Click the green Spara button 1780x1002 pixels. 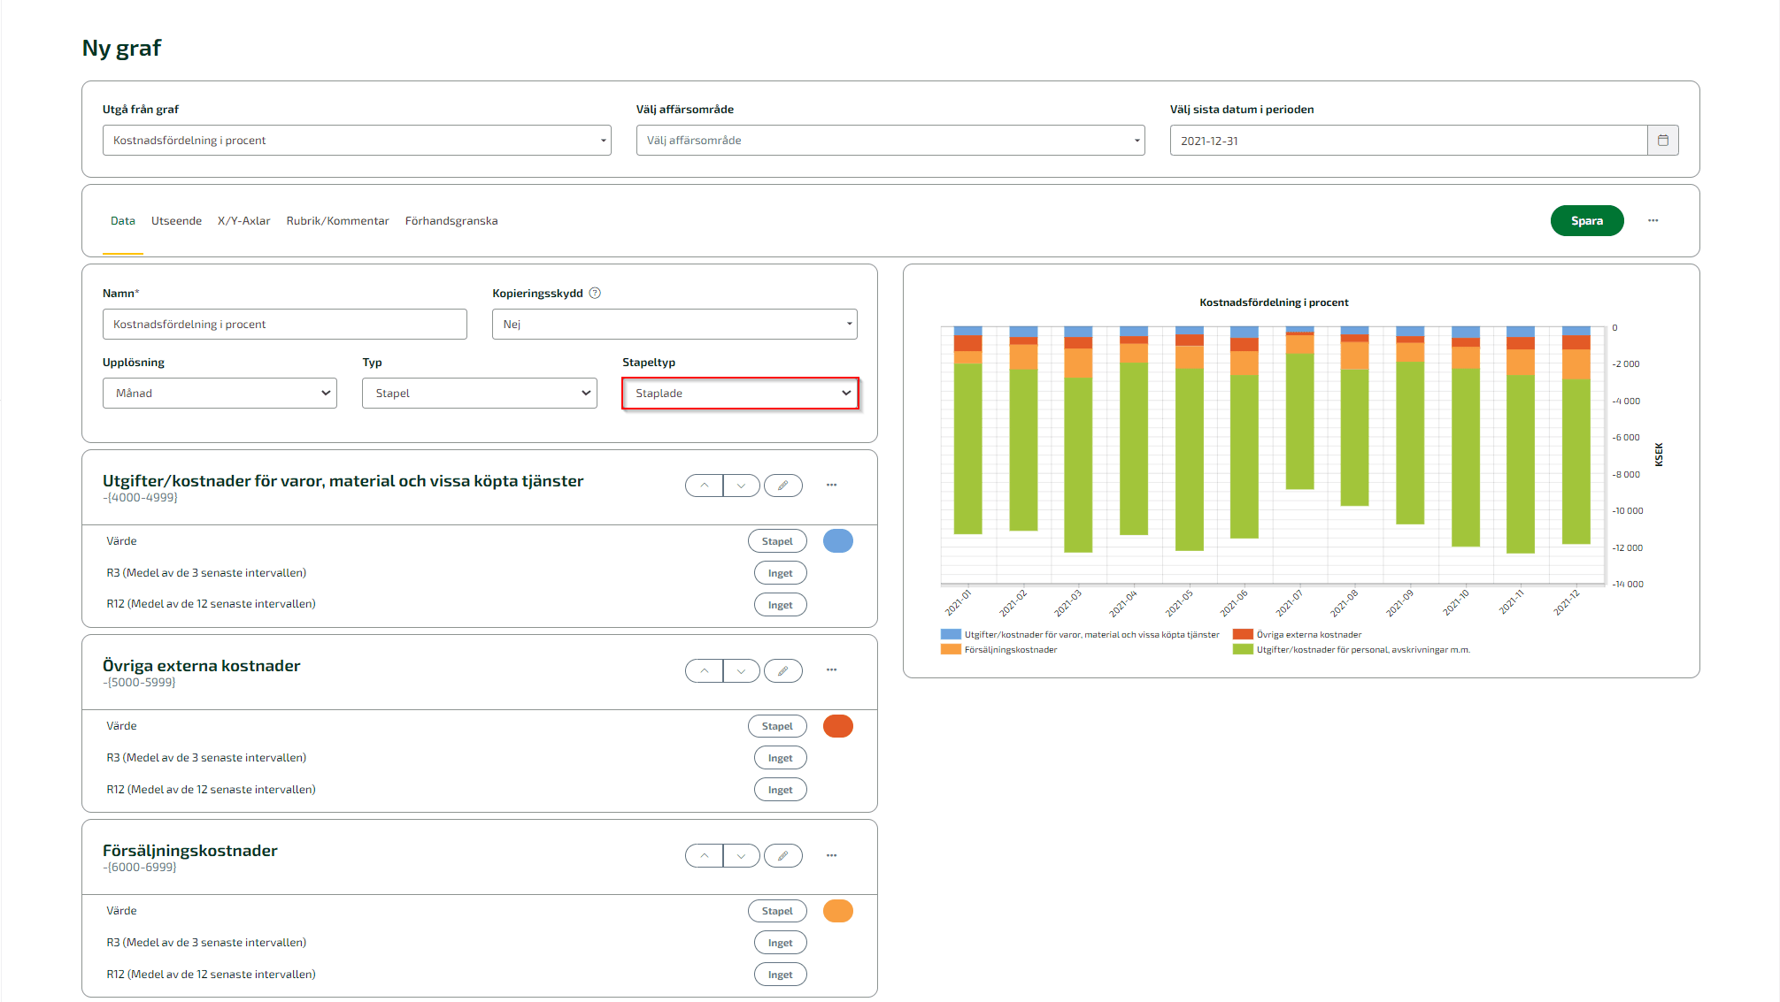(1587, 221)
